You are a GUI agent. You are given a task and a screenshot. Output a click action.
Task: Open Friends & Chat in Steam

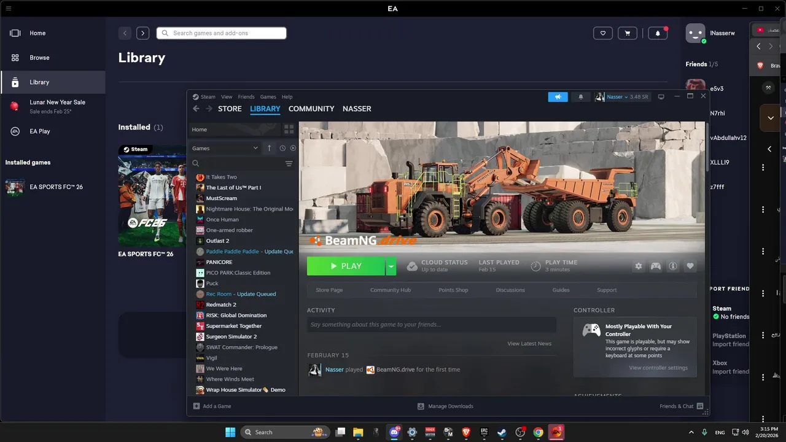point(682,406)
